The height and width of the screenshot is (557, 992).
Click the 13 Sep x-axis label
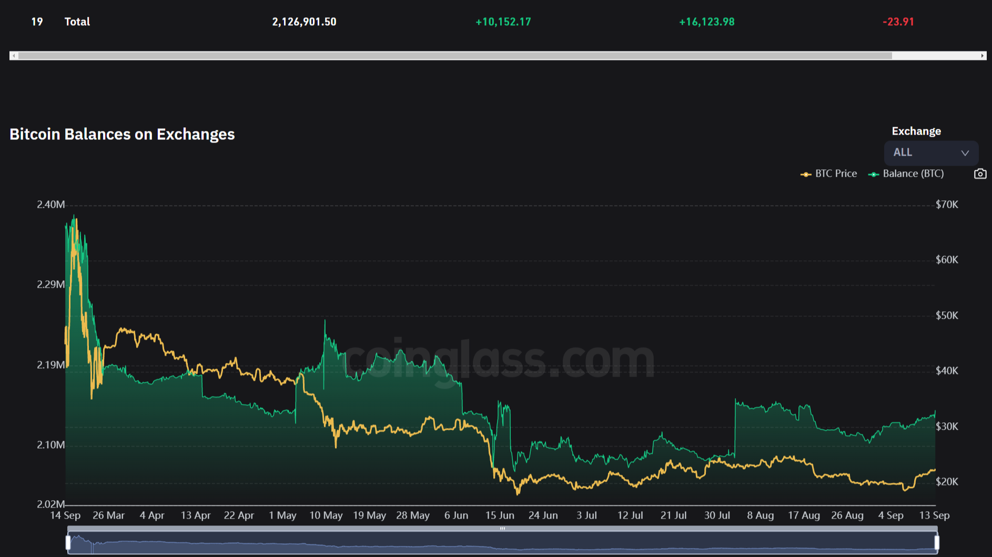pyautogui.click(x=934, y=515)
